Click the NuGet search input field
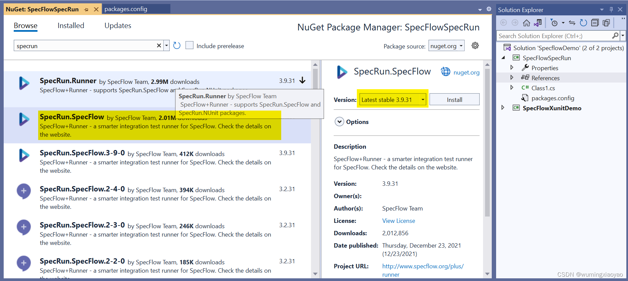The height and width of the screenshot is (281, 628). (85, 46)
